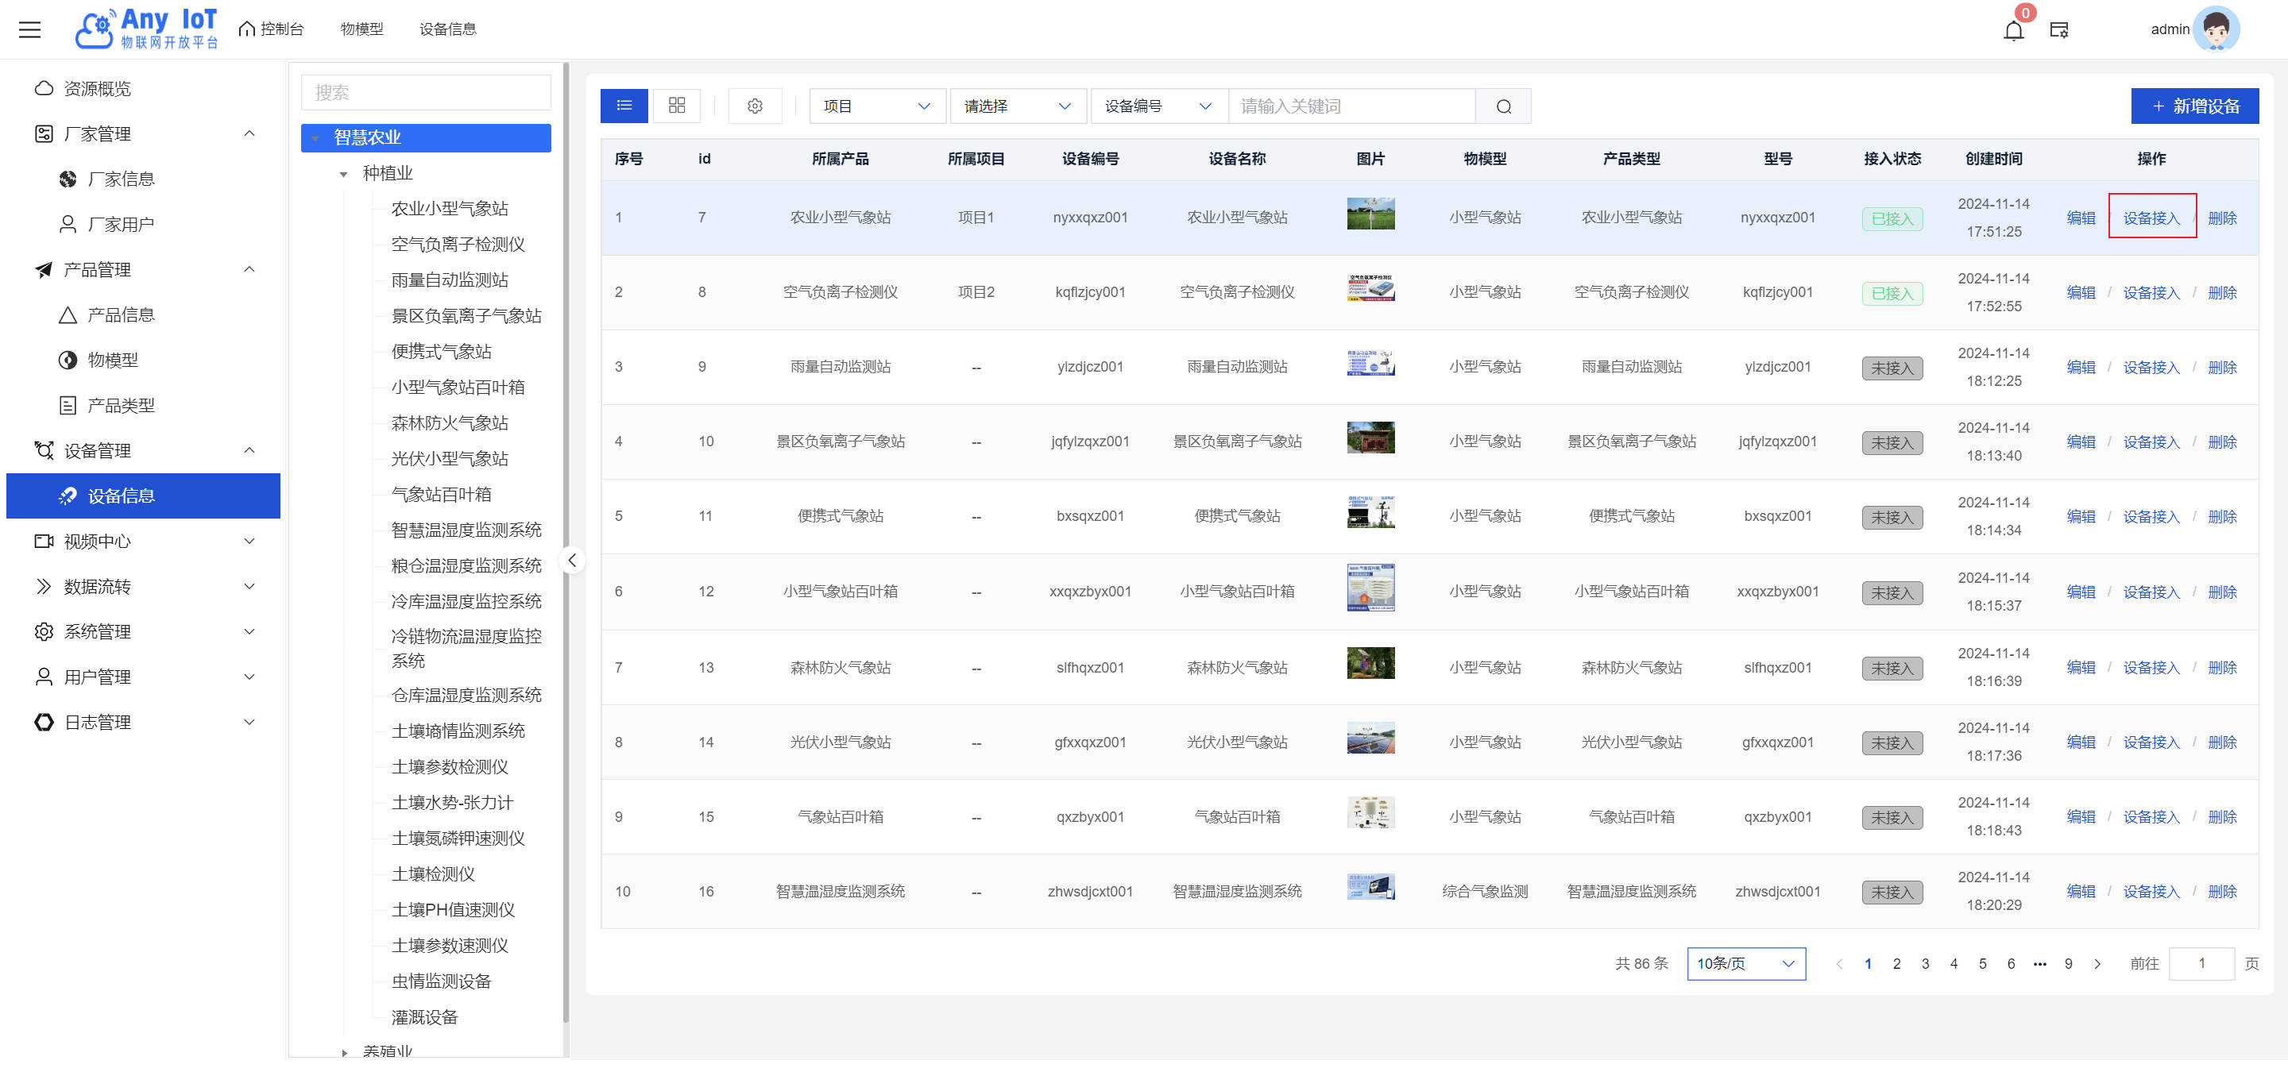Change the 10条/页 page size
This screenshot has width=2288, height=1072.
[1745, 963]
